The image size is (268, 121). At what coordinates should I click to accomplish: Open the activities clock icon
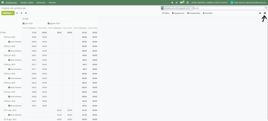coord(188,3)
